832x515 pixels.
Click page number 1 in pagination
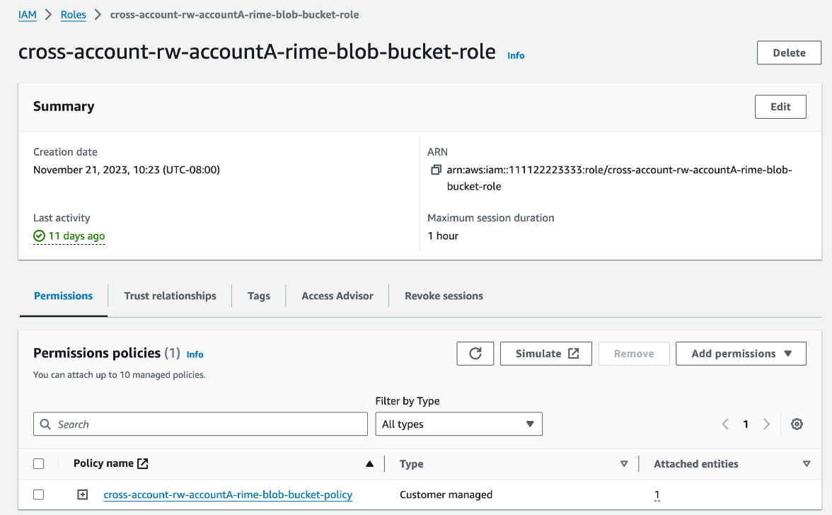tap(746, 424)
